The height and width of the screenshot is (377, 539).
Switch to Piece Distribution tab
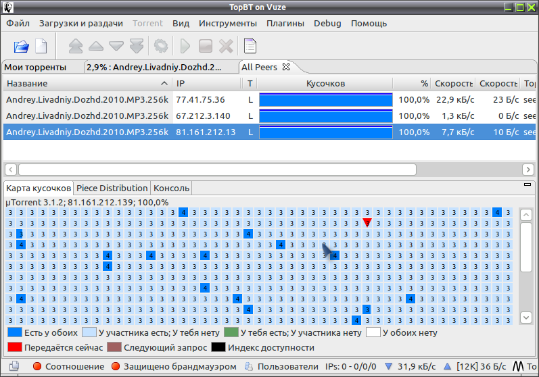click(x=112, y=188)
